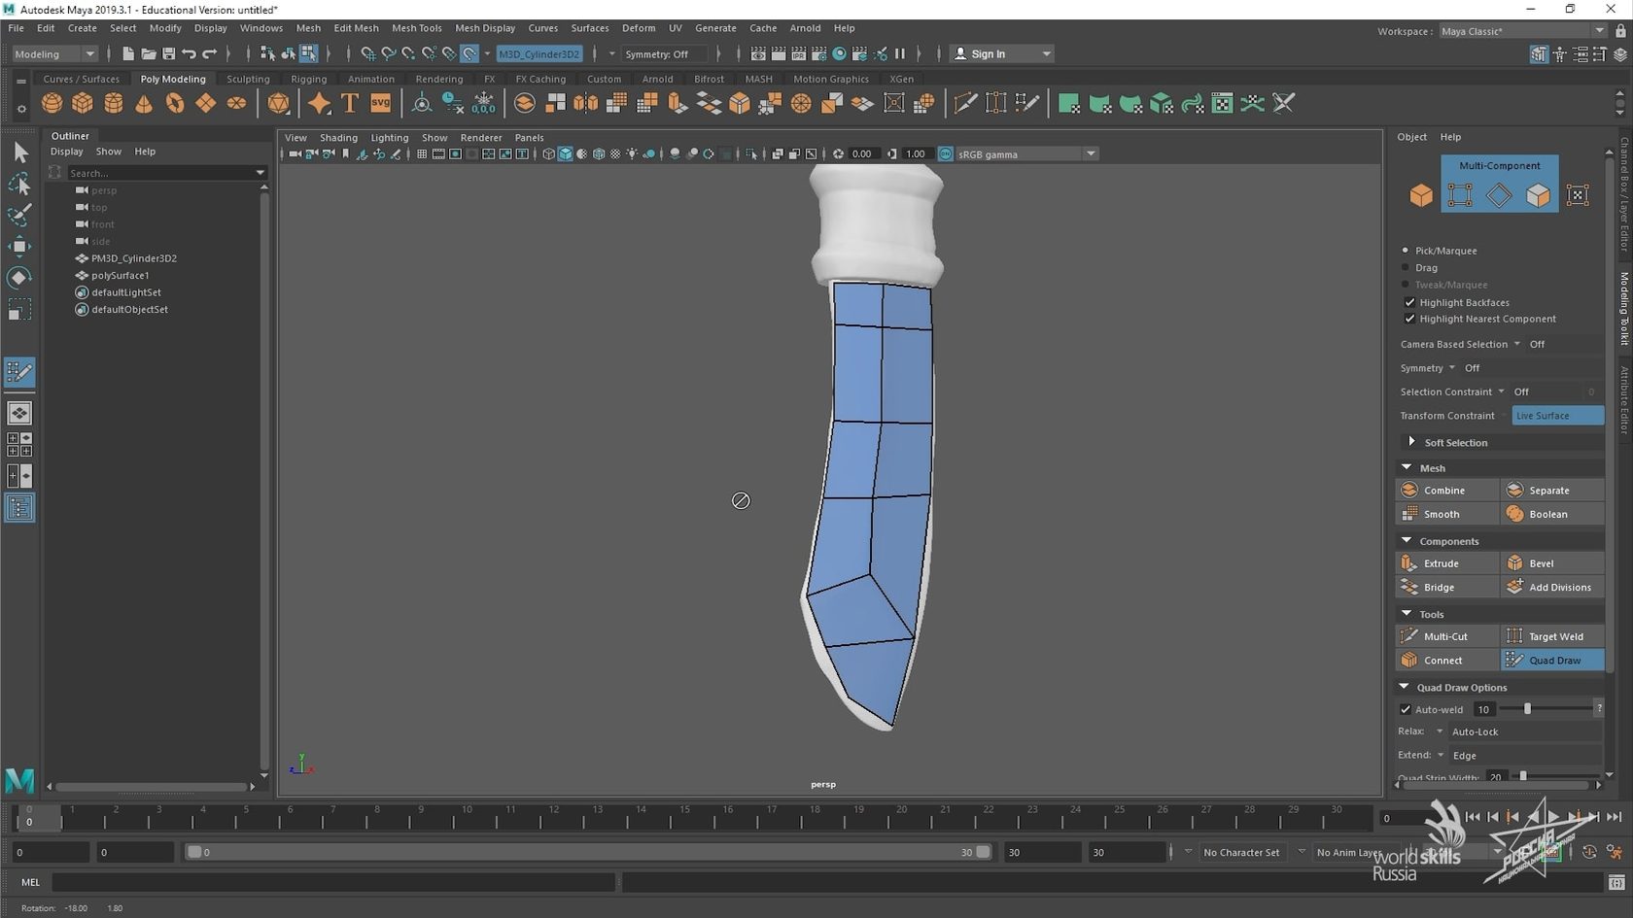The image size is (1633, 918).
Task: Click the polygon Type tool shelf icon
Action: (x=350, y=103)
